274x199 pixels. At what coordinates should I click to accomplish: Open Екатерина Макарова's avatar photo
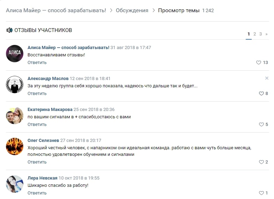click(15, 116)
